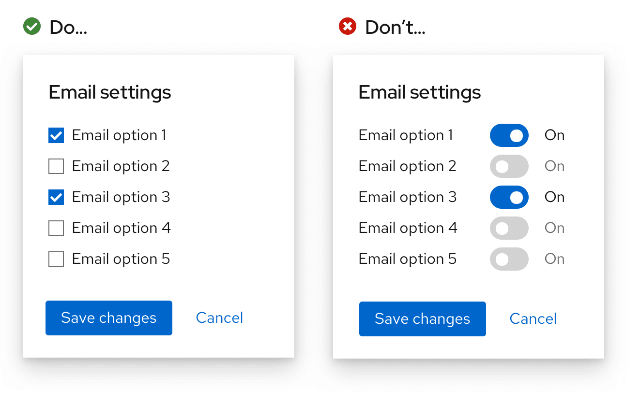Image resolution: width=640 pixels, height=404 pixels.
Task: Turn off the Email option 1 switch
Action: (509, 135)
